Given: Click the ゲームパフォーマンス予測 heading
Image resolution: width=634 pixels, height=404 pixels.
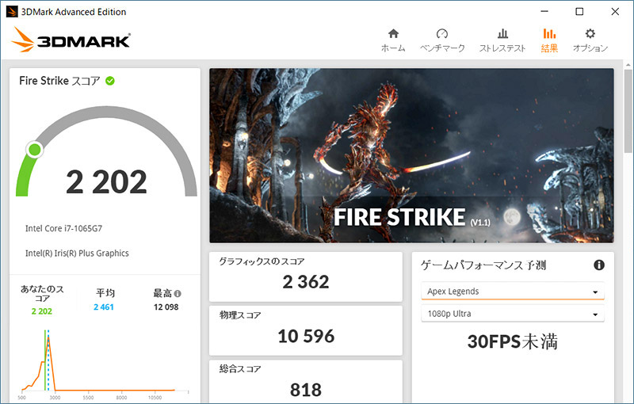Looking at the screenshot, I should click(x=483, y=265).
